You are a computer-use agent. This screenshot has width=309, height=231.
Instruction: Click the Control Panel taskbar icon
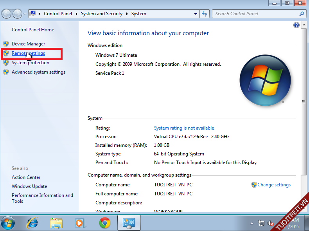[x=129, y=223]
